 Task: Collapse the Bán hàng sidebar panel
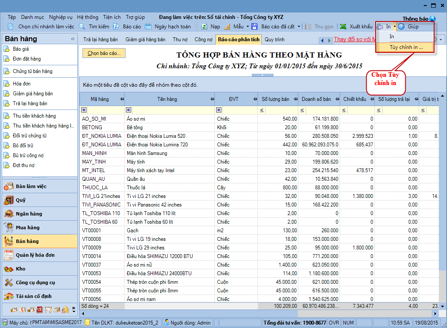73,39
